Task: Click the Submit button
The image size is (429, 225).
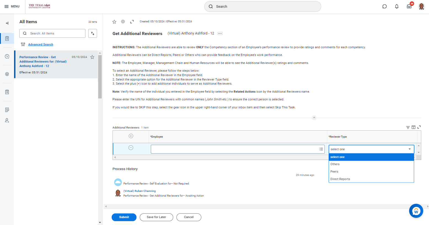Action: coord(124,217)
